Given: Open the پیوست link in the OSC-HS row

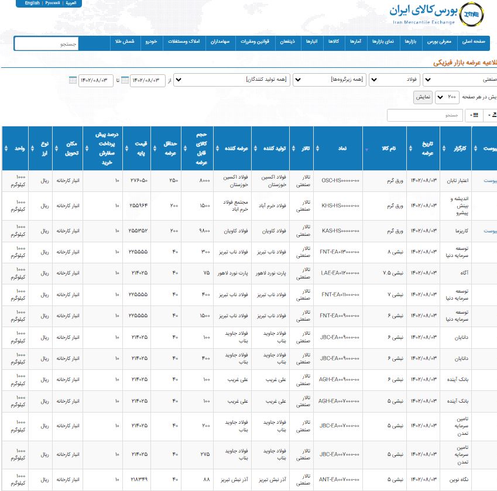Looking at the screenshot, I should [490, 181].
